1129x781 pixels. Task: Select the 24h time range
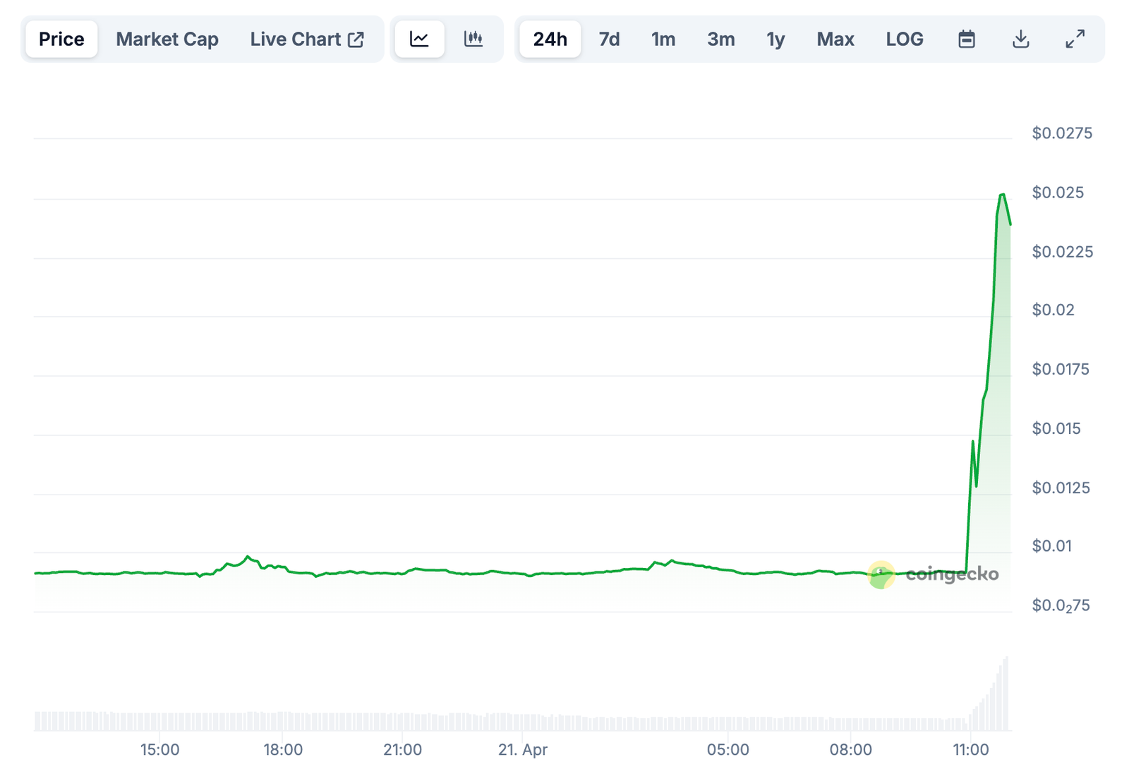coord(550,39)
